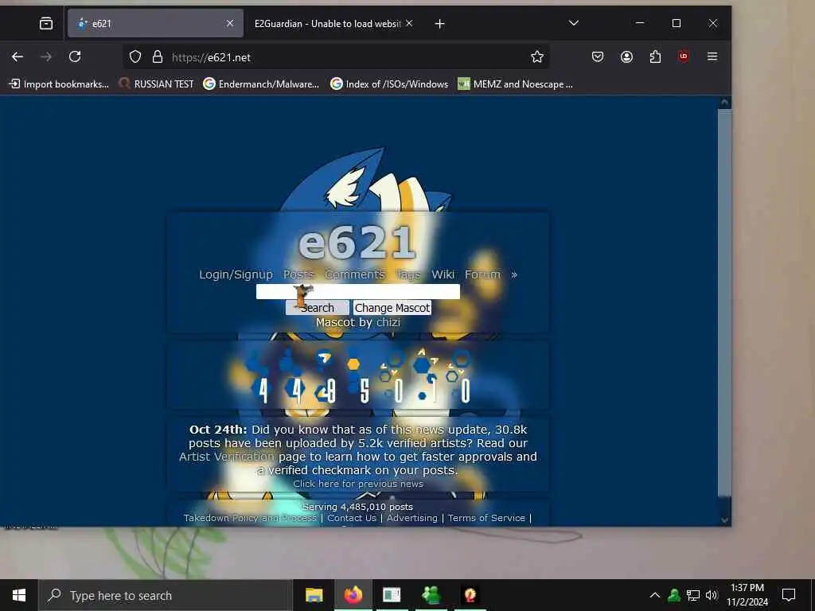Open the taskbar app with red-orange icon

470,595
